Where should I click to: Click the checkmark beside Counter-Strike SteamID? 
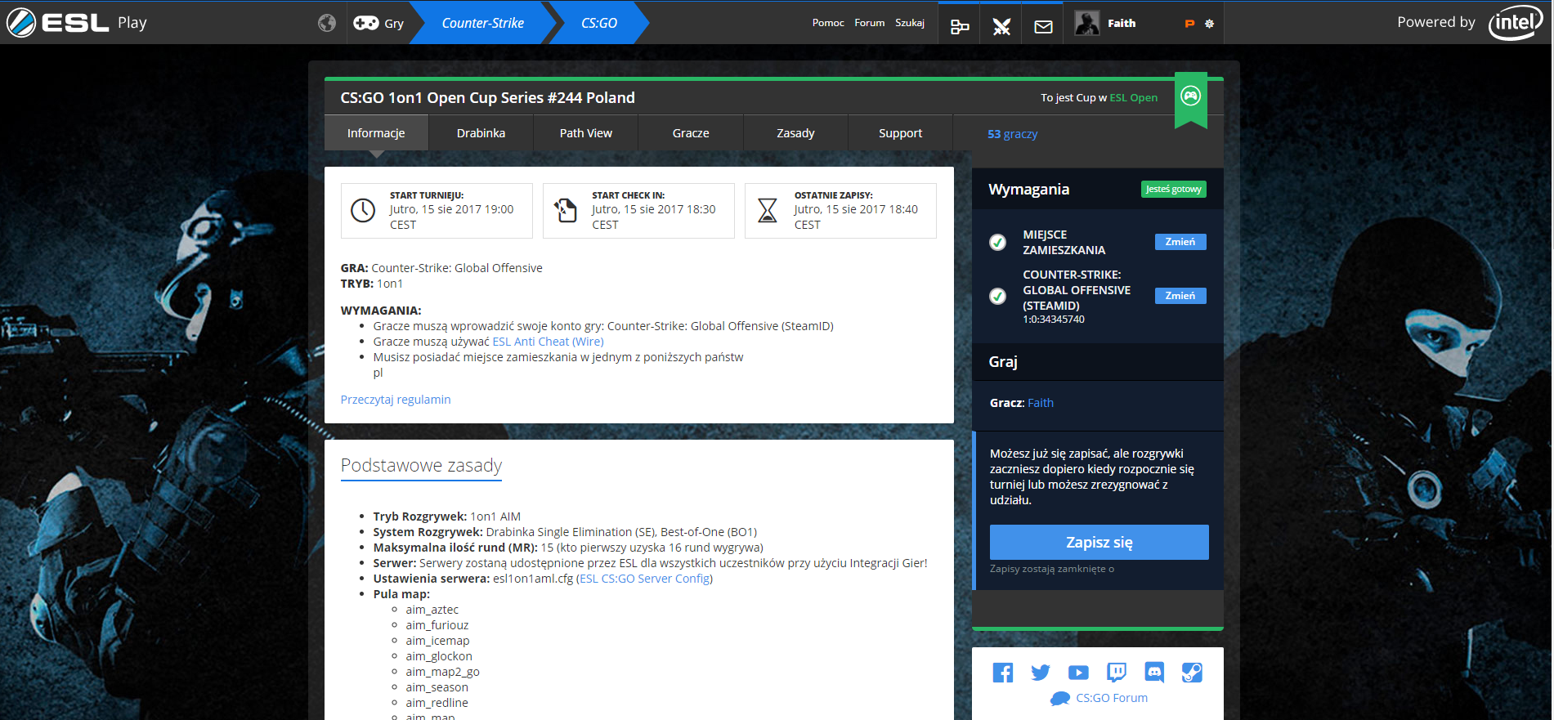(x=997, y=296)
